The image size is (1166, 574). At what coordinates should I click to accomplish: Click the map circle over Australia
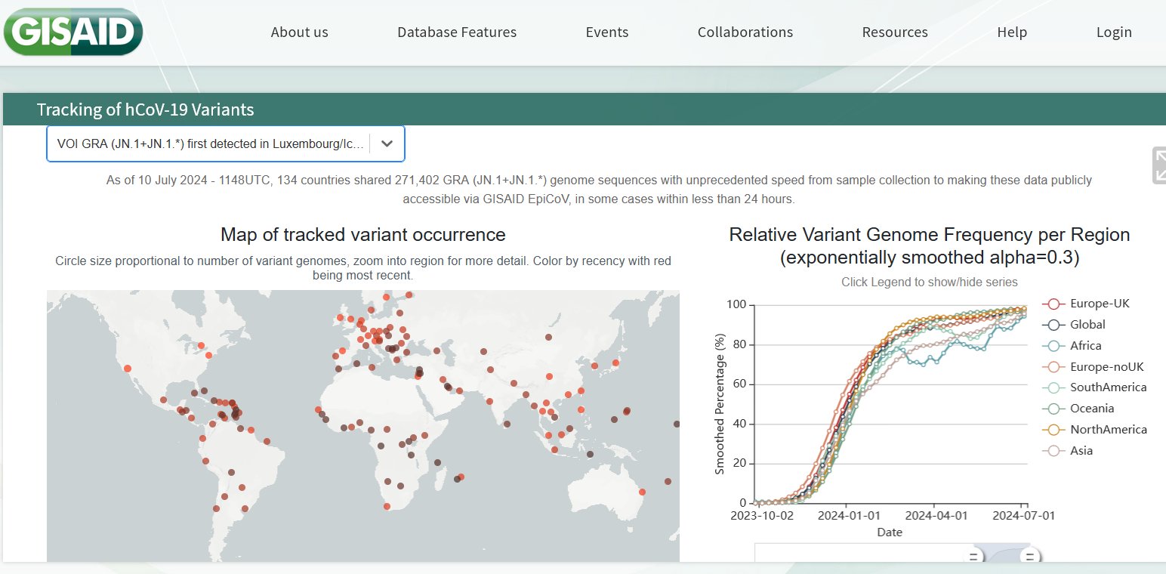642,492
